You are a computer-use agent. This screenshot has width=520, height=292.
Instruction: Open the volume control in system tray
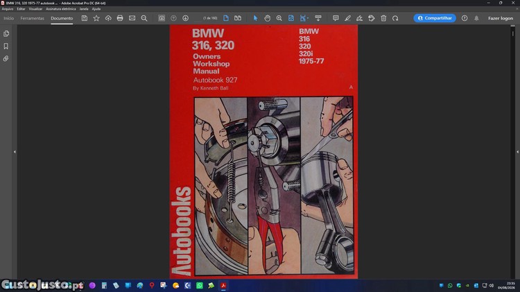(491, 285)
